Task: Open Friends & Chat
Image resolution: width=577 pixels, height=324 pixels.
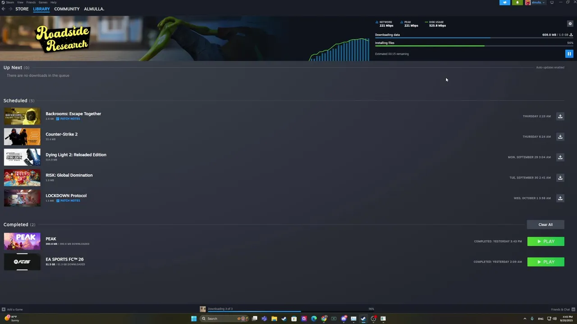Action: tap(562, 309)
